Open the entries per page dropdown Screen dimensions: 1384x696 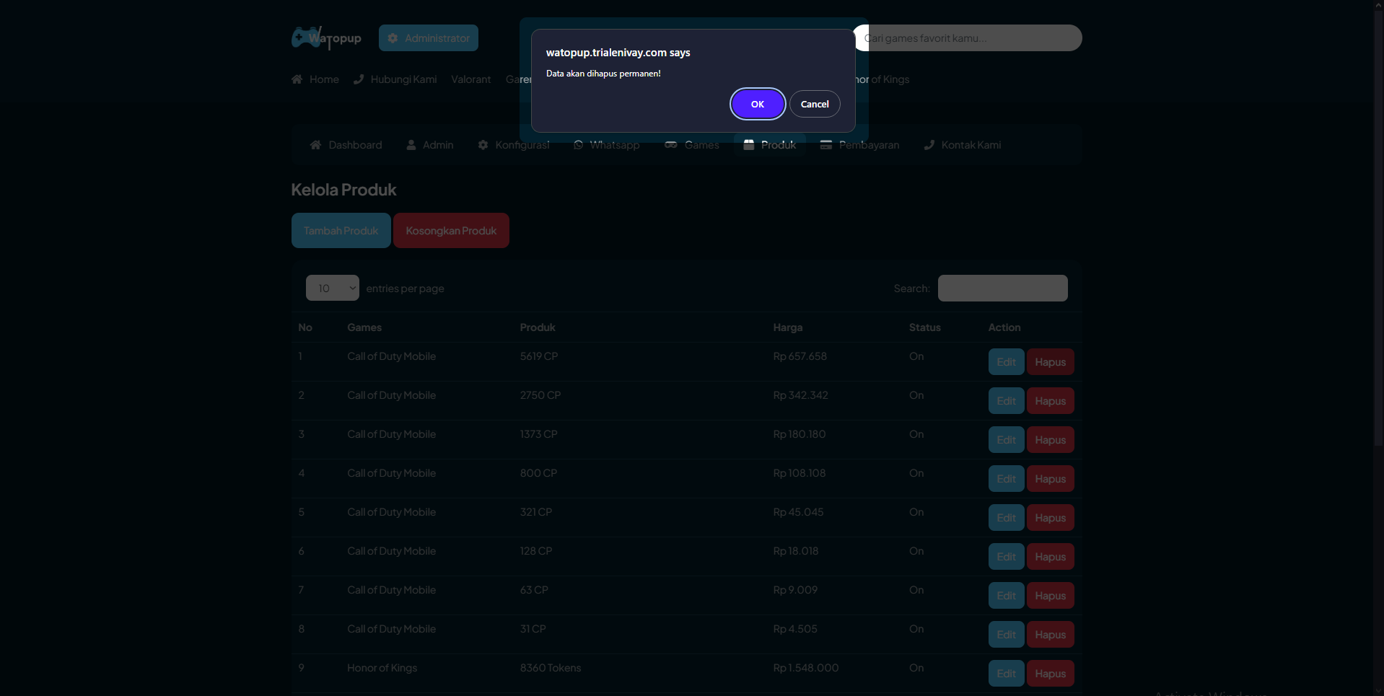pos(333,288)
